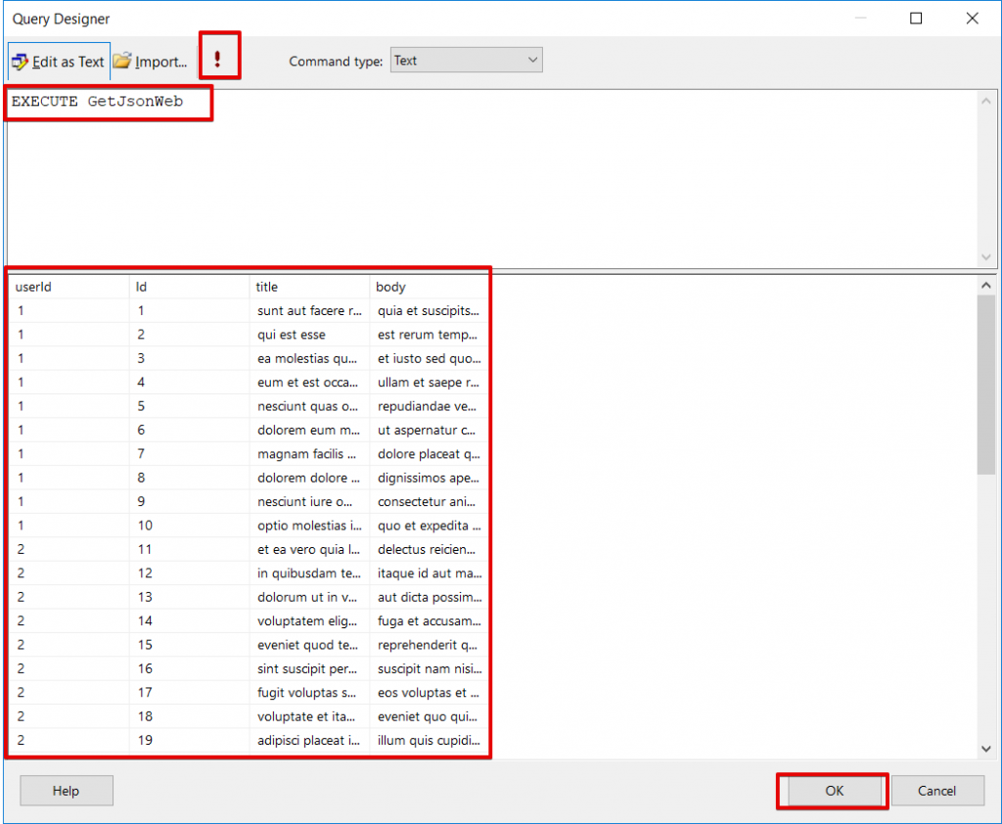Dismiss the dialog via Cancel
The image size is (1002, 824).
(937, 791)
